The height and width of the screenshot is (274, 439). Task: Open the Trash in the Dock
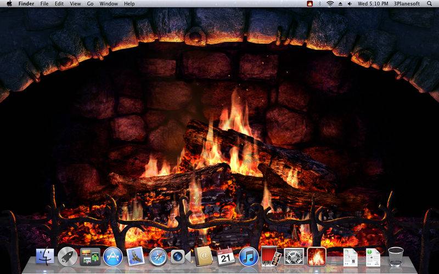coord(396,256)
